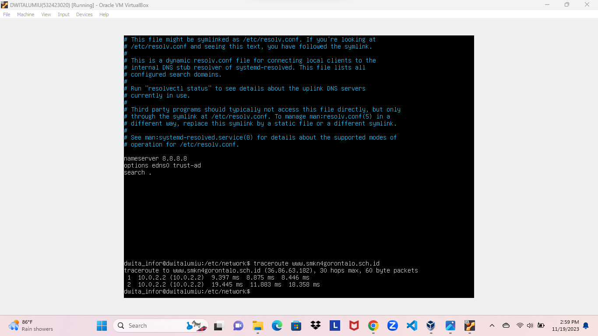This screenshot has width=598, height=336.
Task: Click the 'nameserver 8.8.8.8' line
Action: click(155, 158)
